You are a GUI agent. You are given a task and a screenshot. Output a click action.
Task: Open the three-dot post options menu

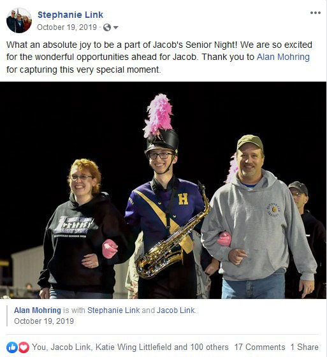click(x=316, y=13)
